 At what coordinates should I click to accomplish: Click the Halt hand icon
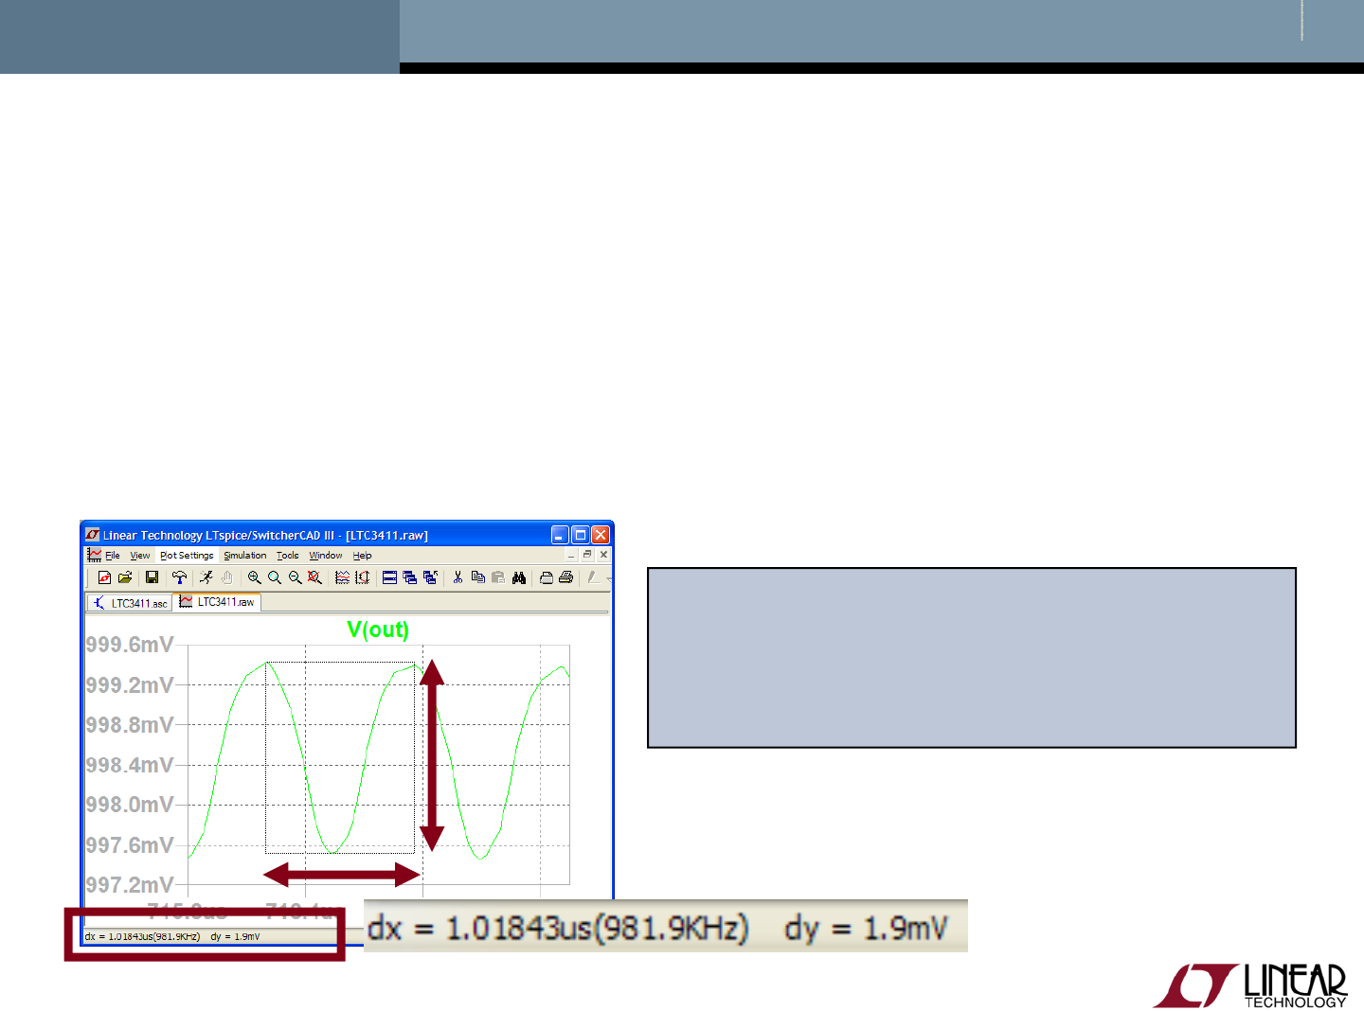tap(226, 577)
